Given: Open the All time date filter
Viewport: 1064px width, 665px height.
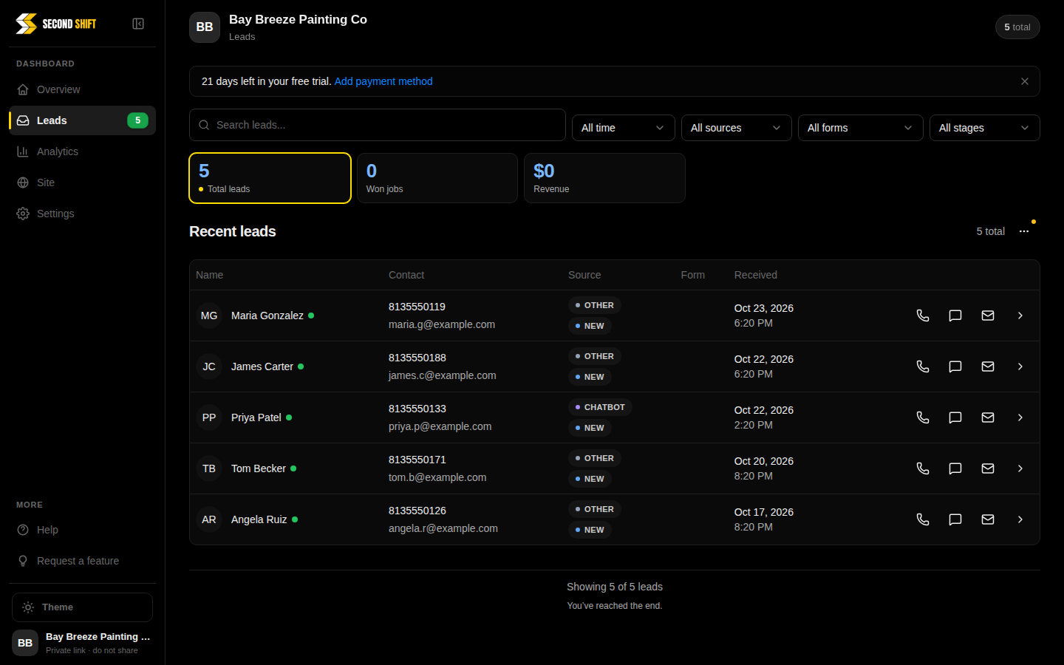Looking at the screenshot, I should [624, 128].
